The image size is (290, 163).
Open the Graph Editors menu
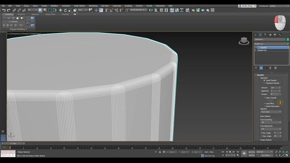[80, 6]
